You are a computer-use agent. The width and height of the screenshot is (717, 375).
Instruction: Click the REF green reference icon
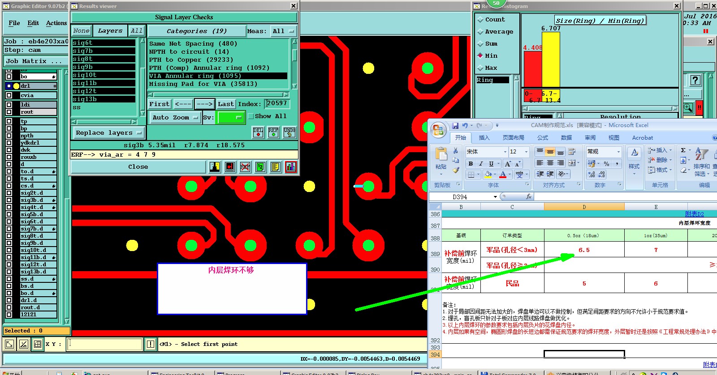pyautogui.click(x=273, y=132)
